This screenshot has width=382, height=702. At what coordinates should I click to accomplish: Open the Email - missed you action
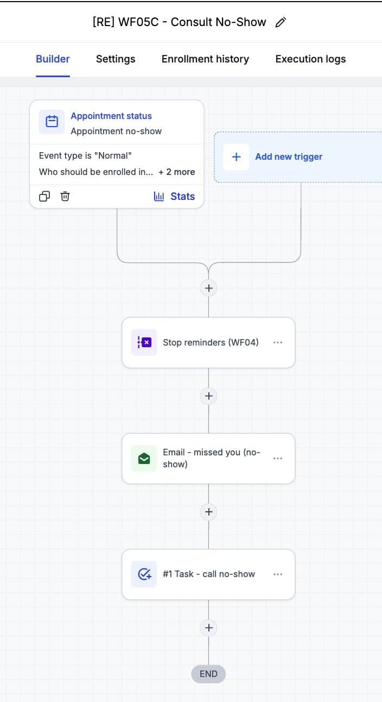(x=208, y=458)
